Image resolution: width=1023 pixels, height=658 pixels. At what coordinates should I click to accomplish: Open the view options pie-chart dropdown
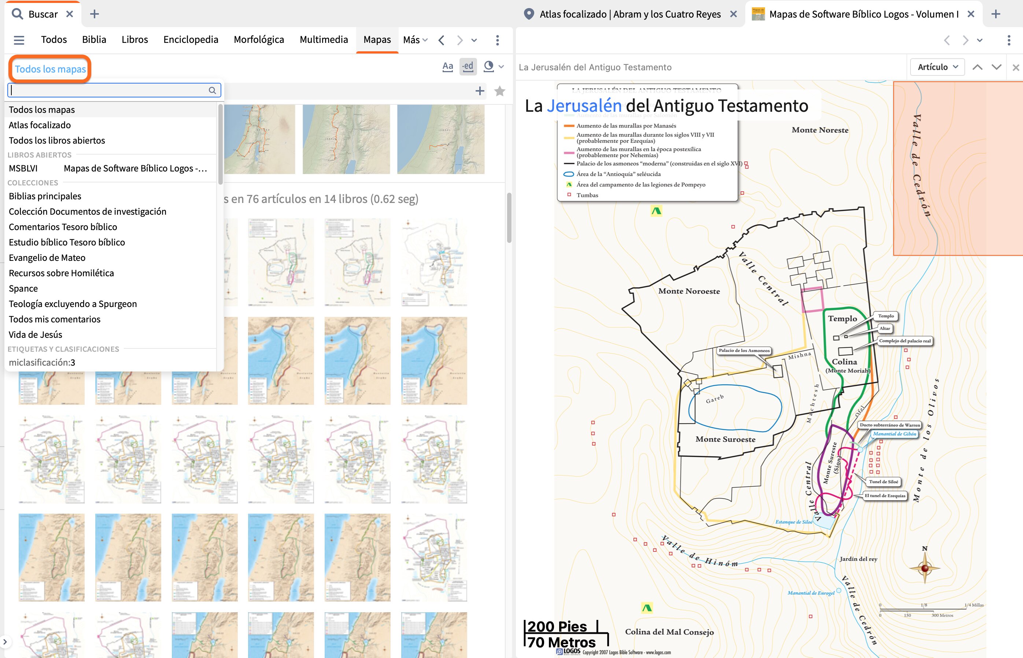click(494, 67)
